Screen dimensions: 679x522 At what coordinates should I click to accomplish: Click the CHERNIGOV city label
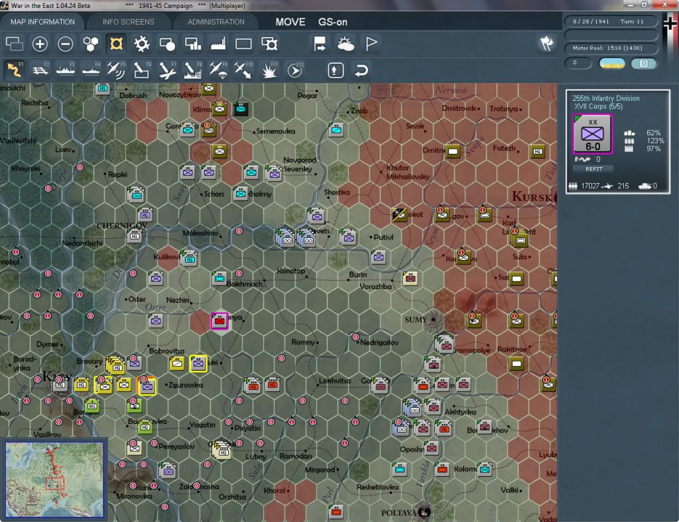coord(122,226)
